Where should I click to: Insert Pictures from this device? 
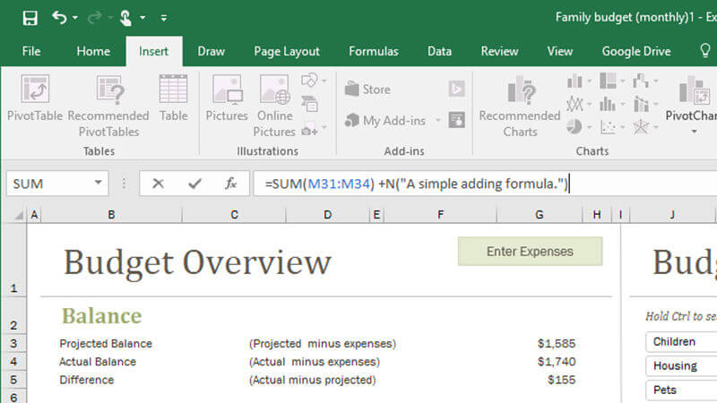click(227, 98)
